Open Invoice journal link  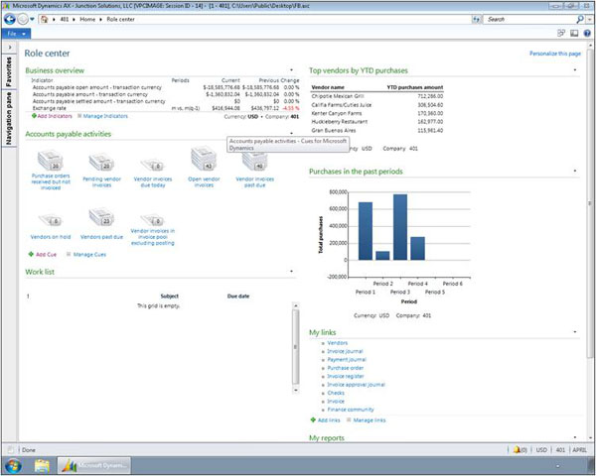pos(345,351)
